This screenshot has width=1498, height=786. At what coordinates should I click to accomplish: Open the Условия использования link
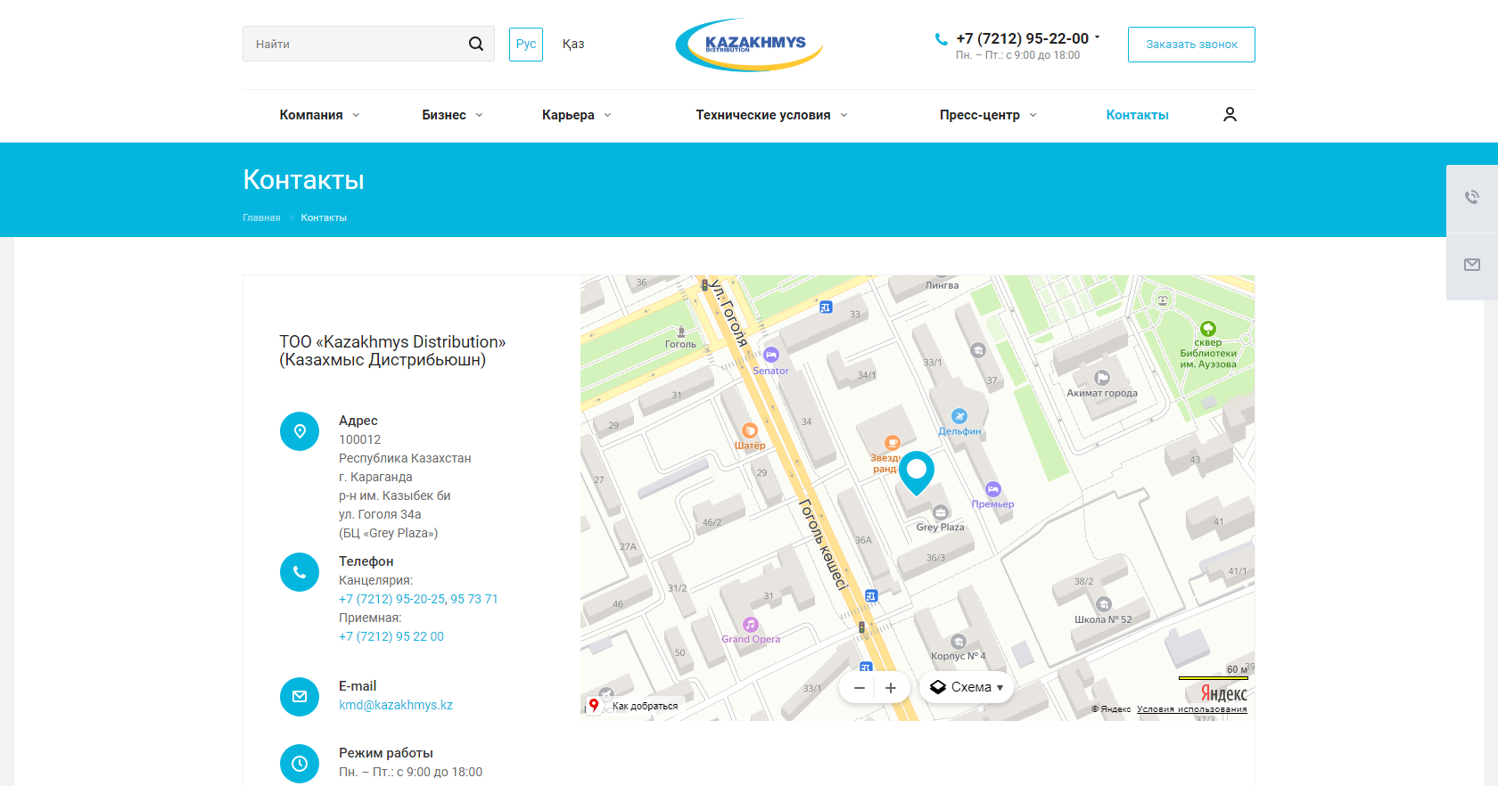pyautogui.click(x=1192, y=709)
